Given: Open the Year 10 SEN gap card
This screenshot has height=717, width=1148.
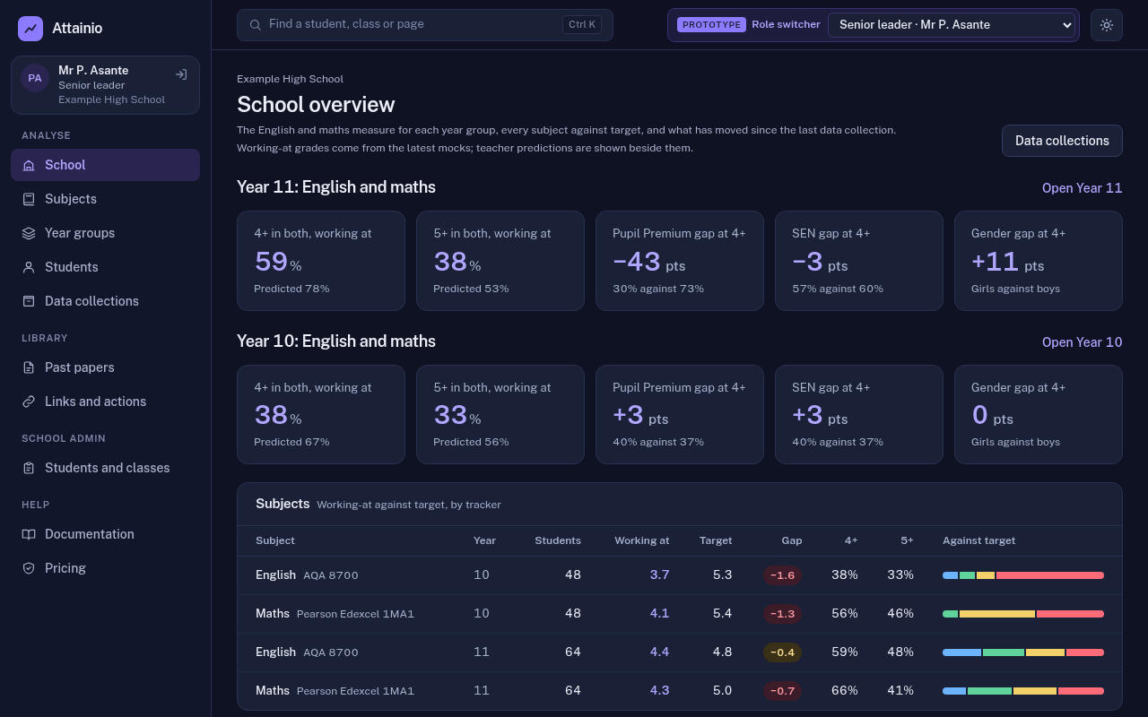Looking at the screenshot, I should (859, 414).
